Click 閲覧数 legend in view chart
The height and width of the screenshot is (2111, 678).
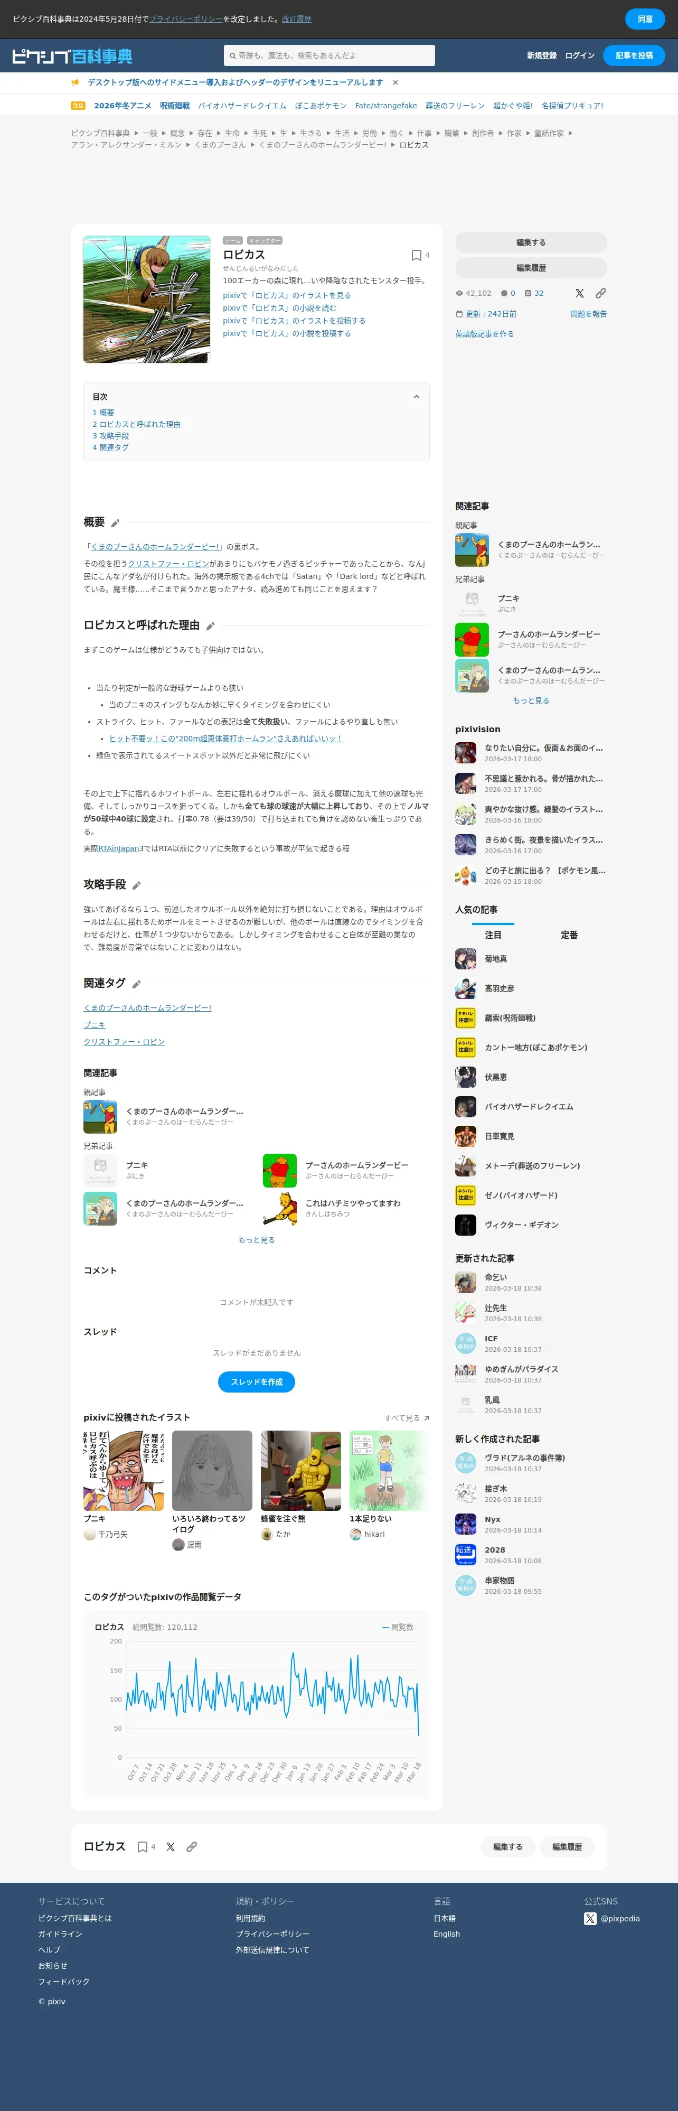tap(397, 1628)
